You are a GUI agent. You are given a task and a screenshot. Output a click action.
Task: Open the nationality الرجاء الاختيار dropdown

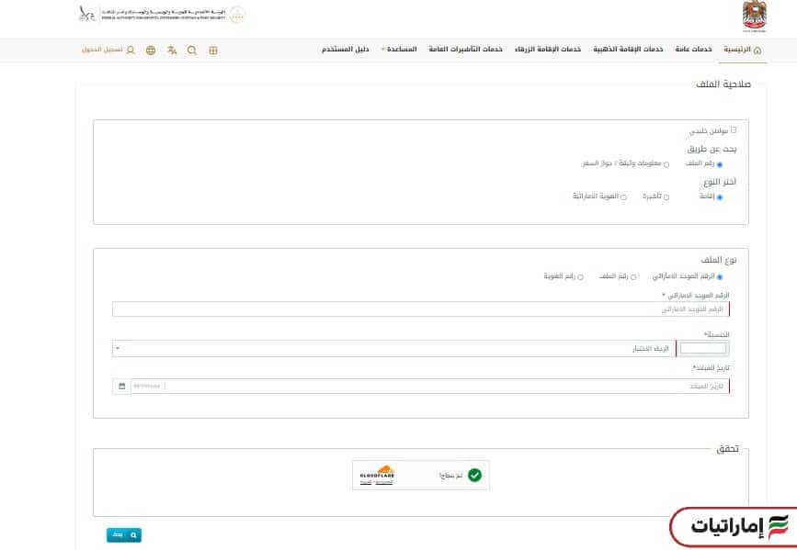pos(393,349)
